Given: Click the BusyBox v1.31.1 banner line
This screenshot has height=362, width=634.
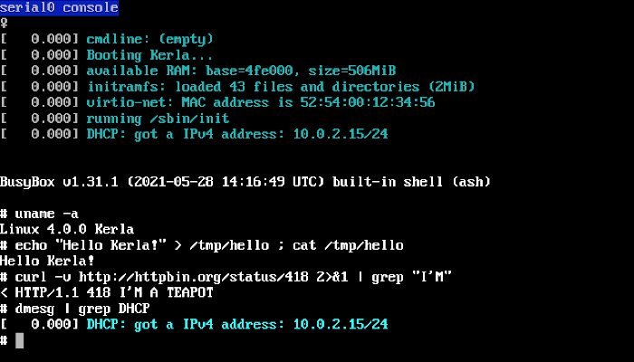Looking at the screenshot, I should pyautogui.click(x=245, y=182).
